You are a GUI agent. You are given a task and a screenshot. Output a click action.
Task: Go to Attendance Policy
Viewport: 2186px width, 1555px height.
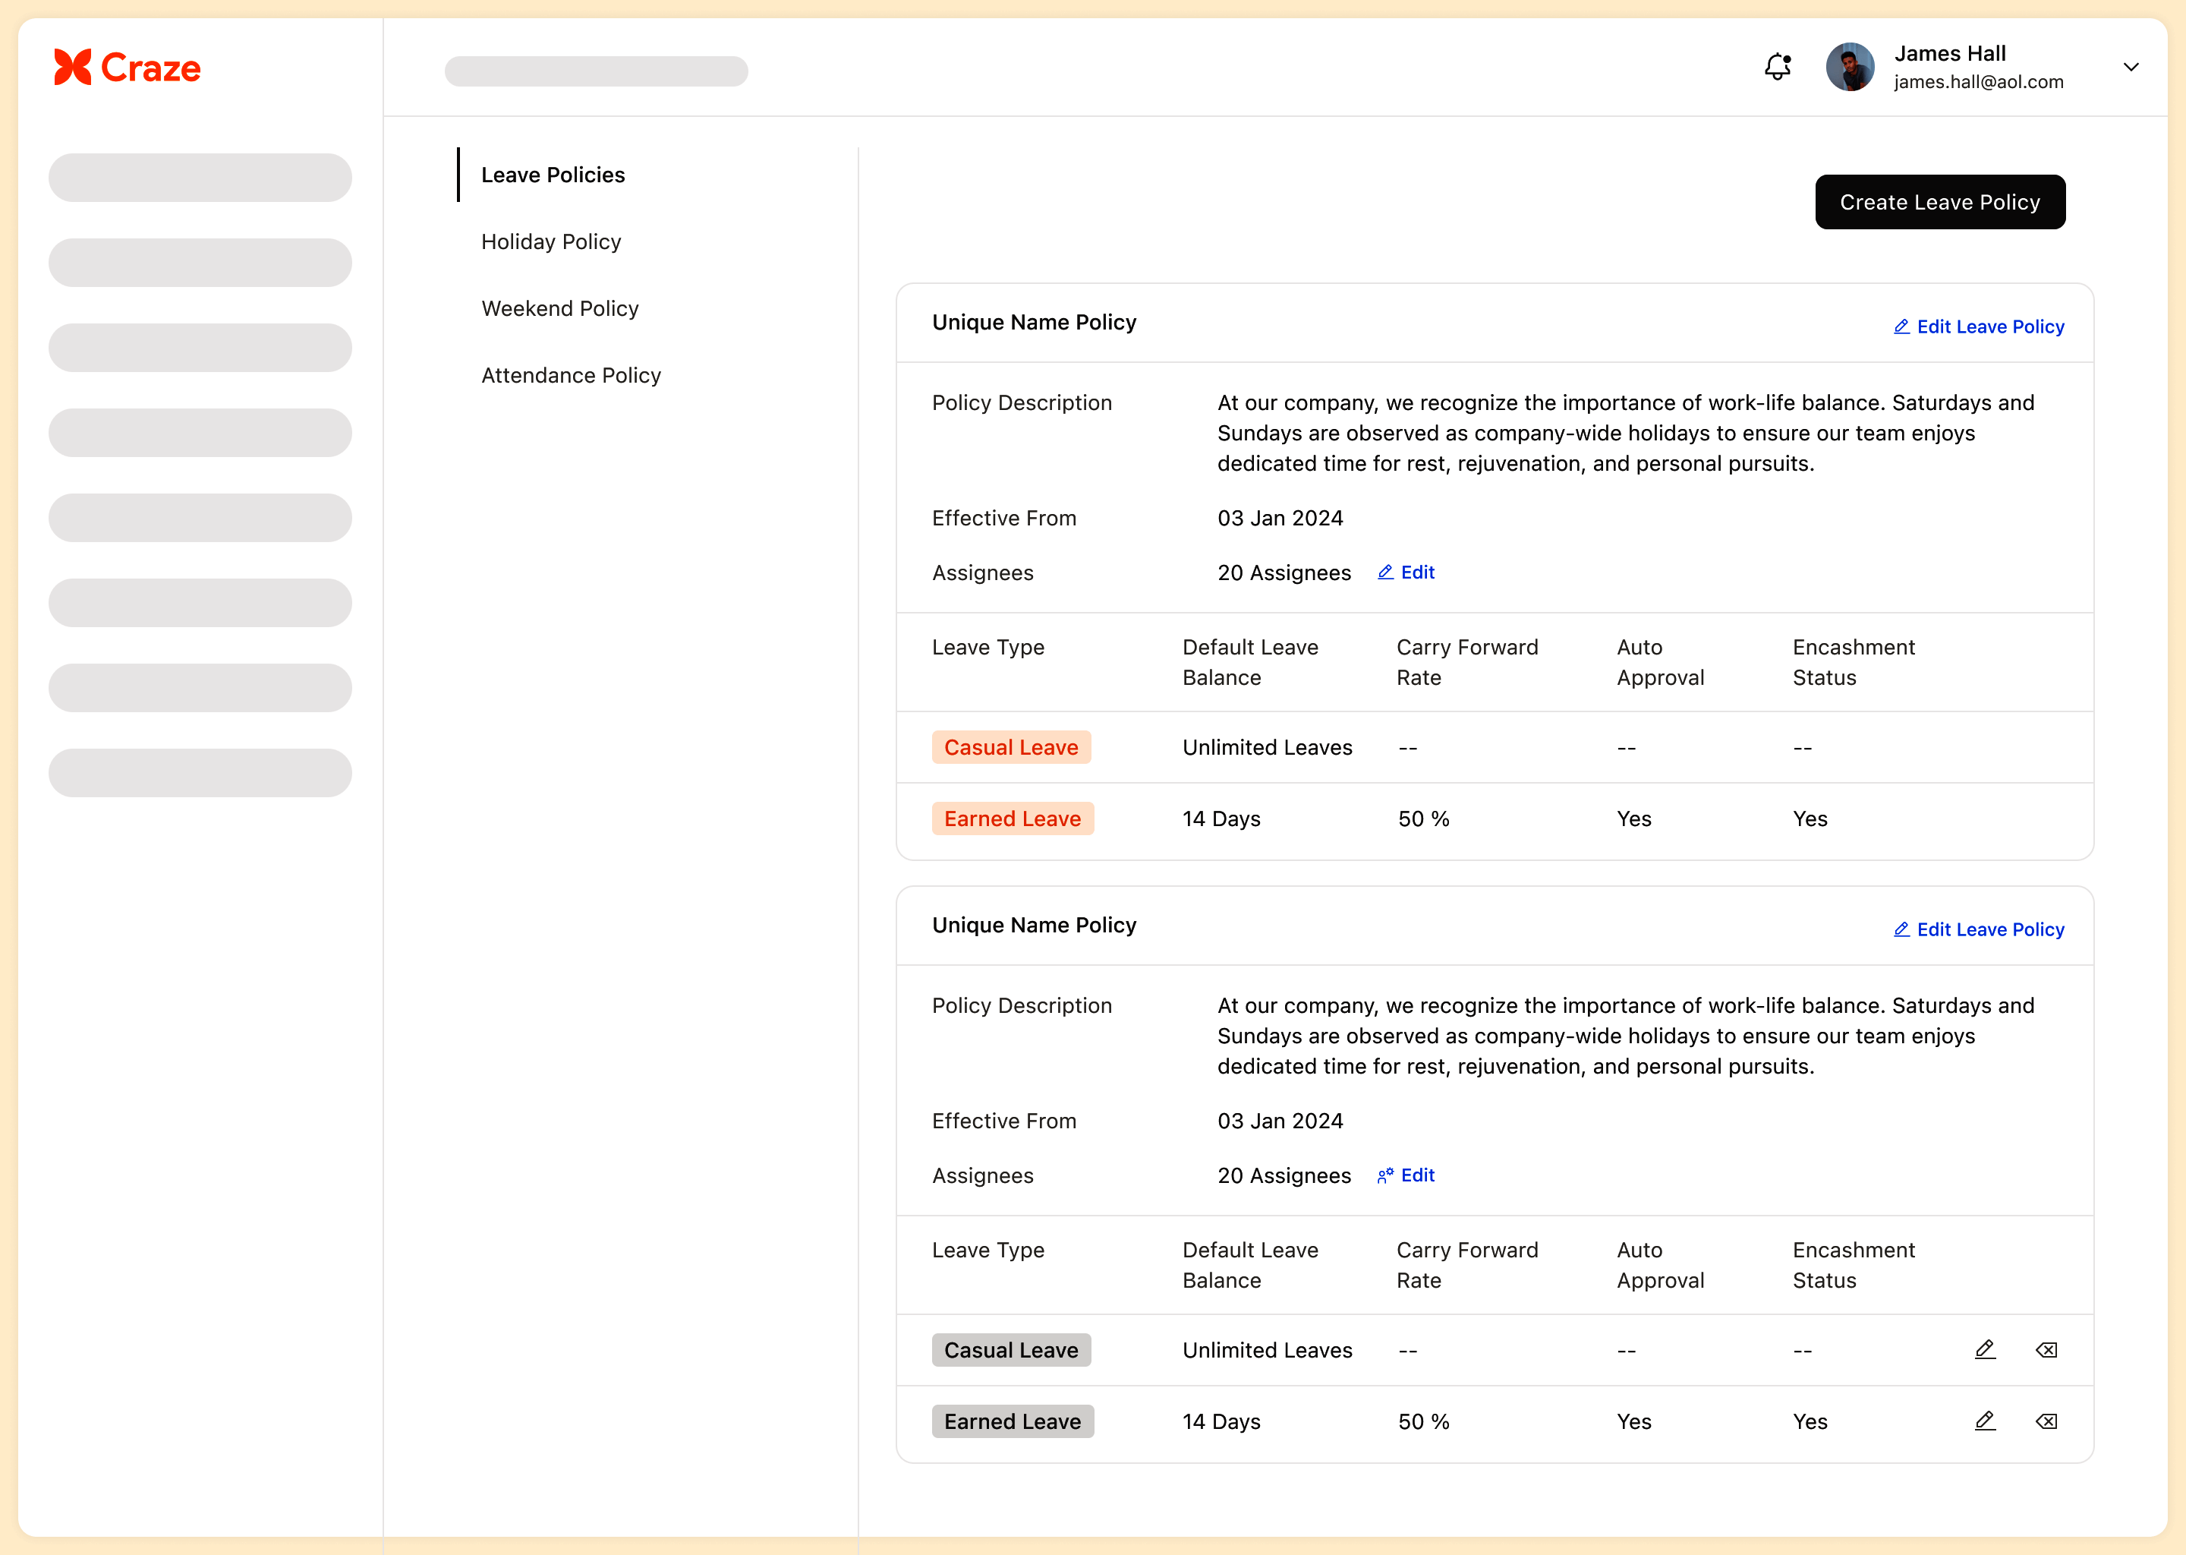571,375
